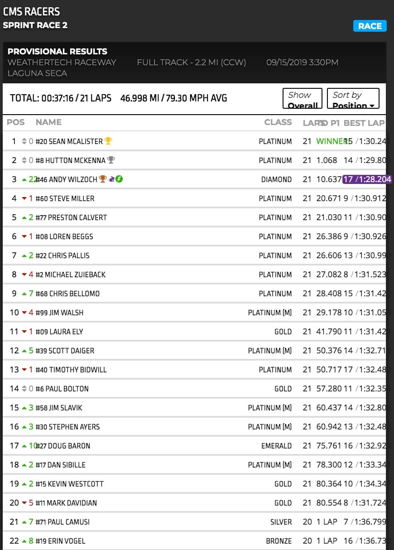Click the red down arrow for Michael Zuieback
394x550 pixels.
[x=24, y=275]
